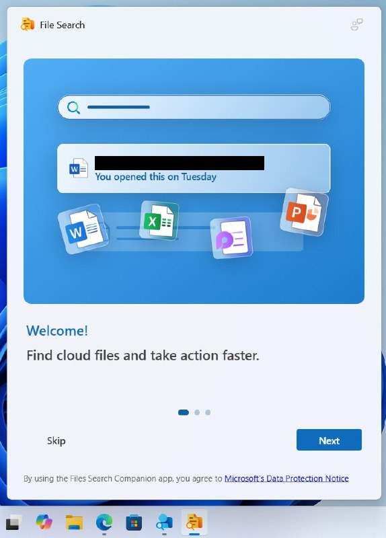Click the feedback icon in the title bar
386x538 pixels.
(x=357, y=25)
